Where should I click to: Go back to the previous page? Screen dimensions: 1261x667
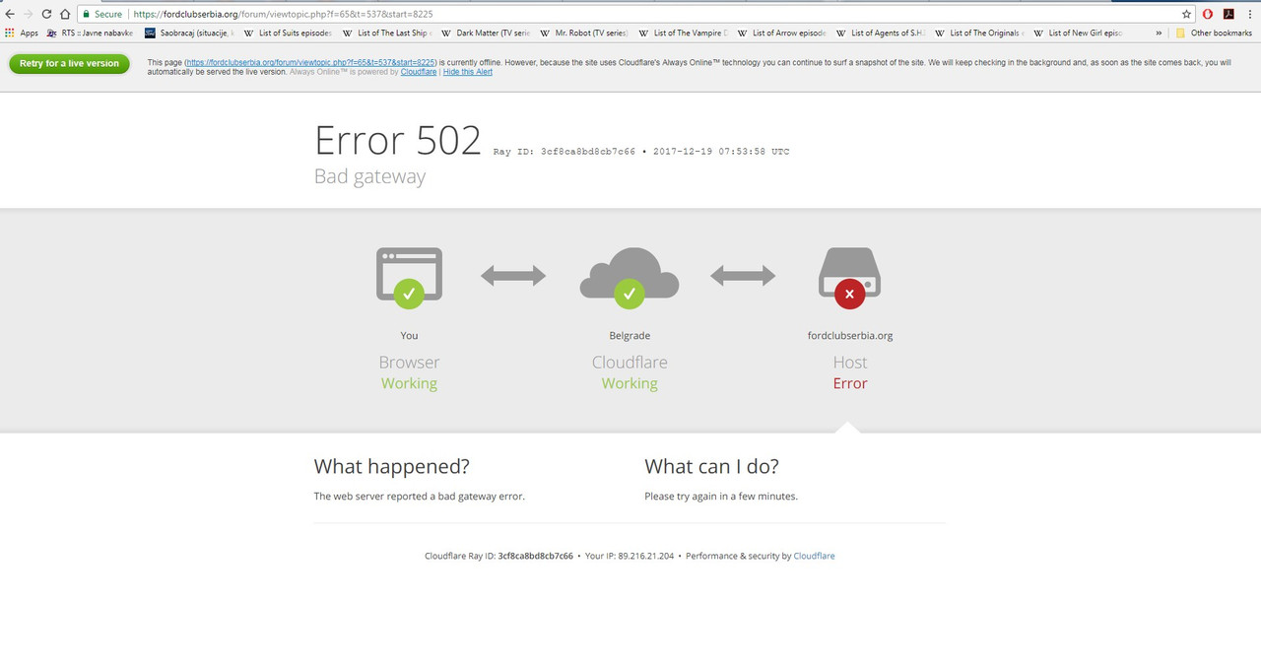coord(10,15)
